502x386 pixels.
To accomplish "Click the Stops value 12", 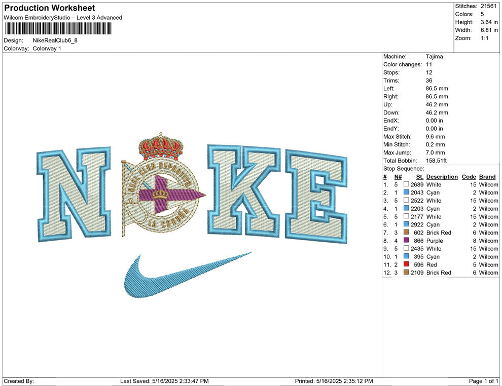I will (429, 72).
